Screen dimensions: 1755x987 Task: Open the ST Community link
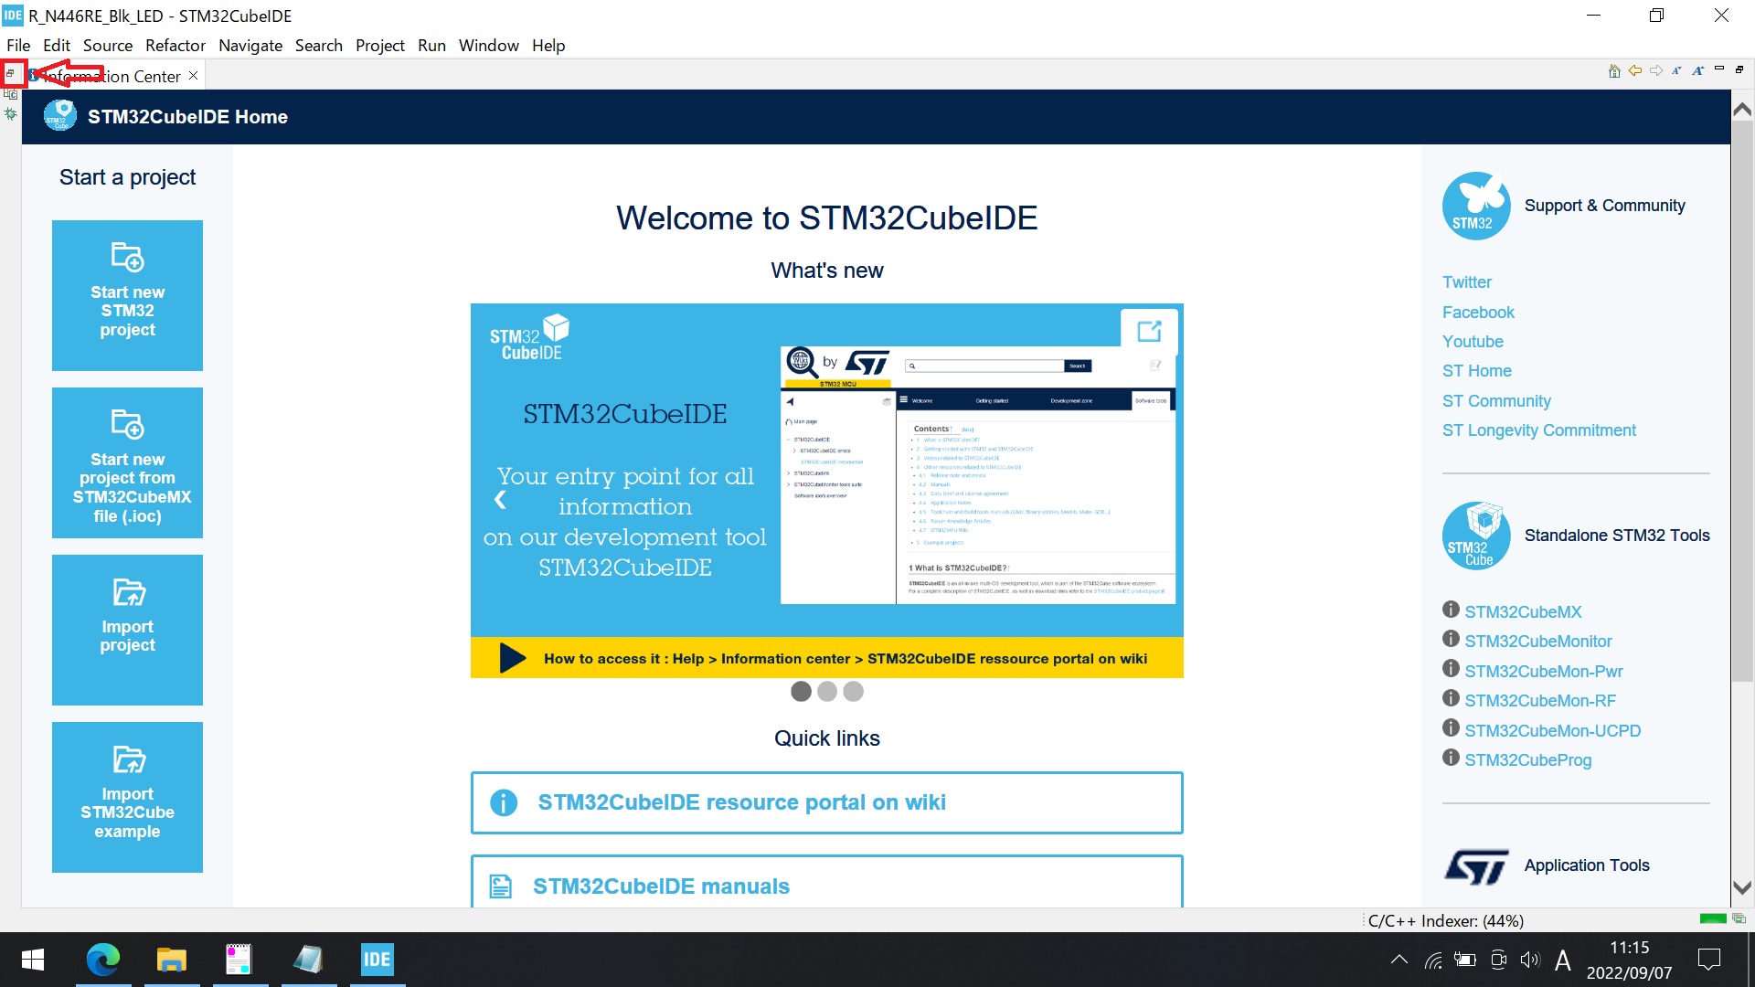(x=1496, y=401)
